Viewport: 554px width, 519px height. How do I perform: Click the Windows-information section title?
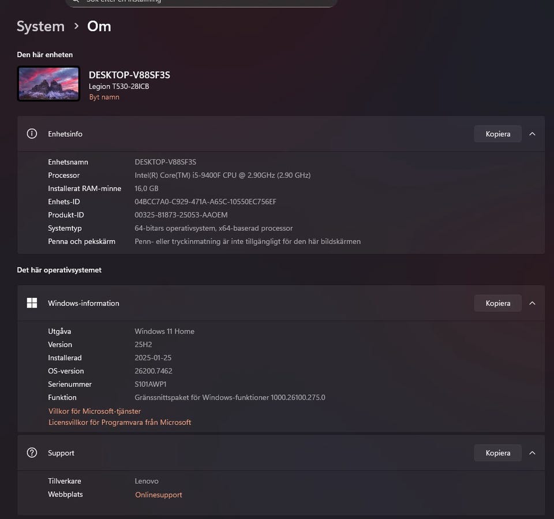(x=83, y=303)
